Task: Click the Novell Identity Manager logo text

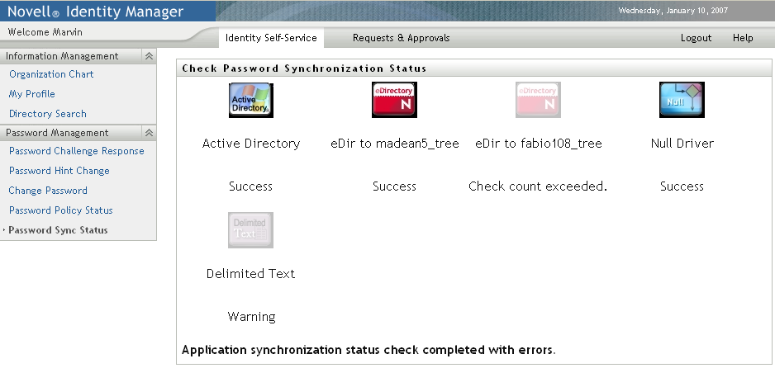Action: (x=95, y=12)
